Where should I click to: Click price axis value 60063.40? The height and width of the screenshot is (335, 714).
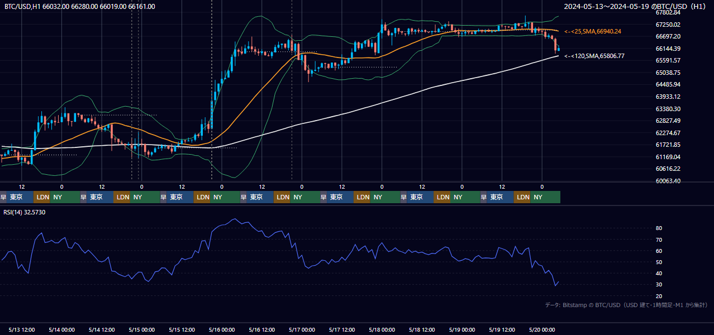(x=668, y=181)
